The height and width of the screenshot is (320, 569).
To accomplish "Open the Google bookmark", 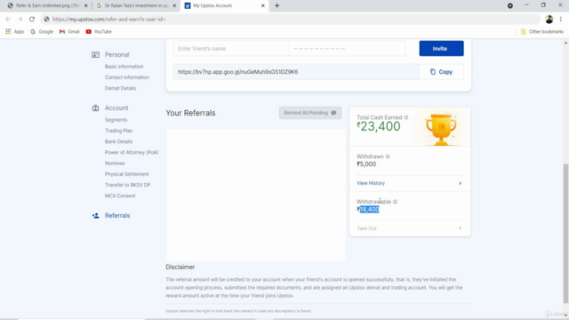I will pyautogui.click(x=42, y=32).
